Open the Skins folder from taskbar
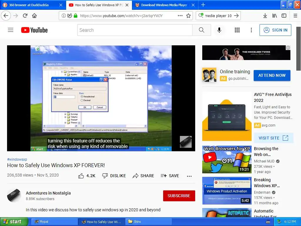 pyautogui.click(x=148, y=222)
